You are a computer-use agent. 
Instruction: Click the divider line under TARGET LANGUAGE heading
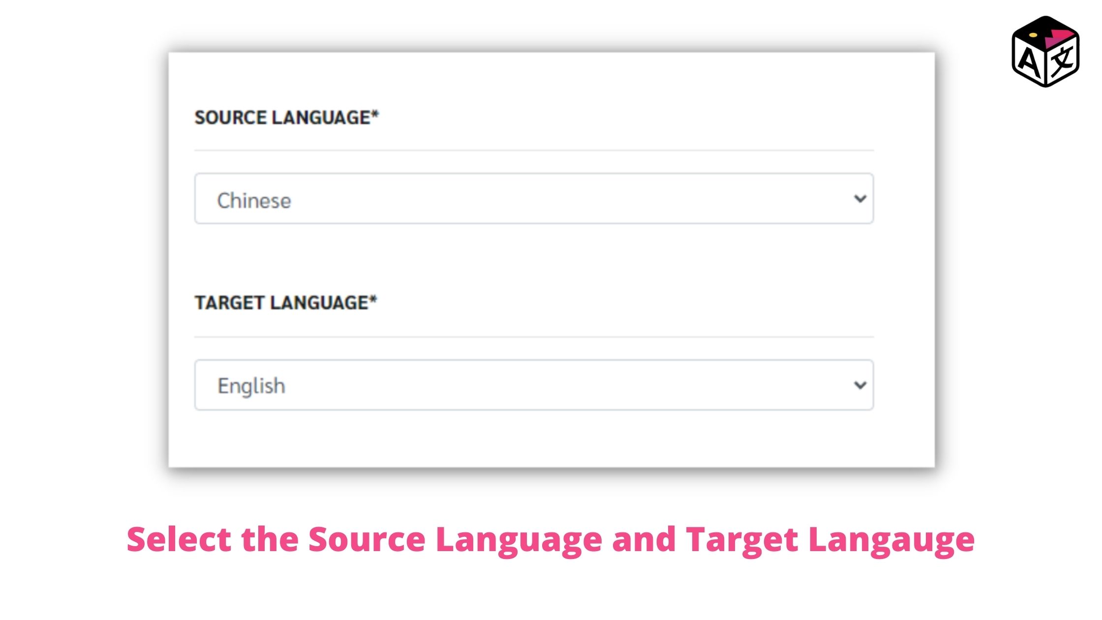coord(534,337)
